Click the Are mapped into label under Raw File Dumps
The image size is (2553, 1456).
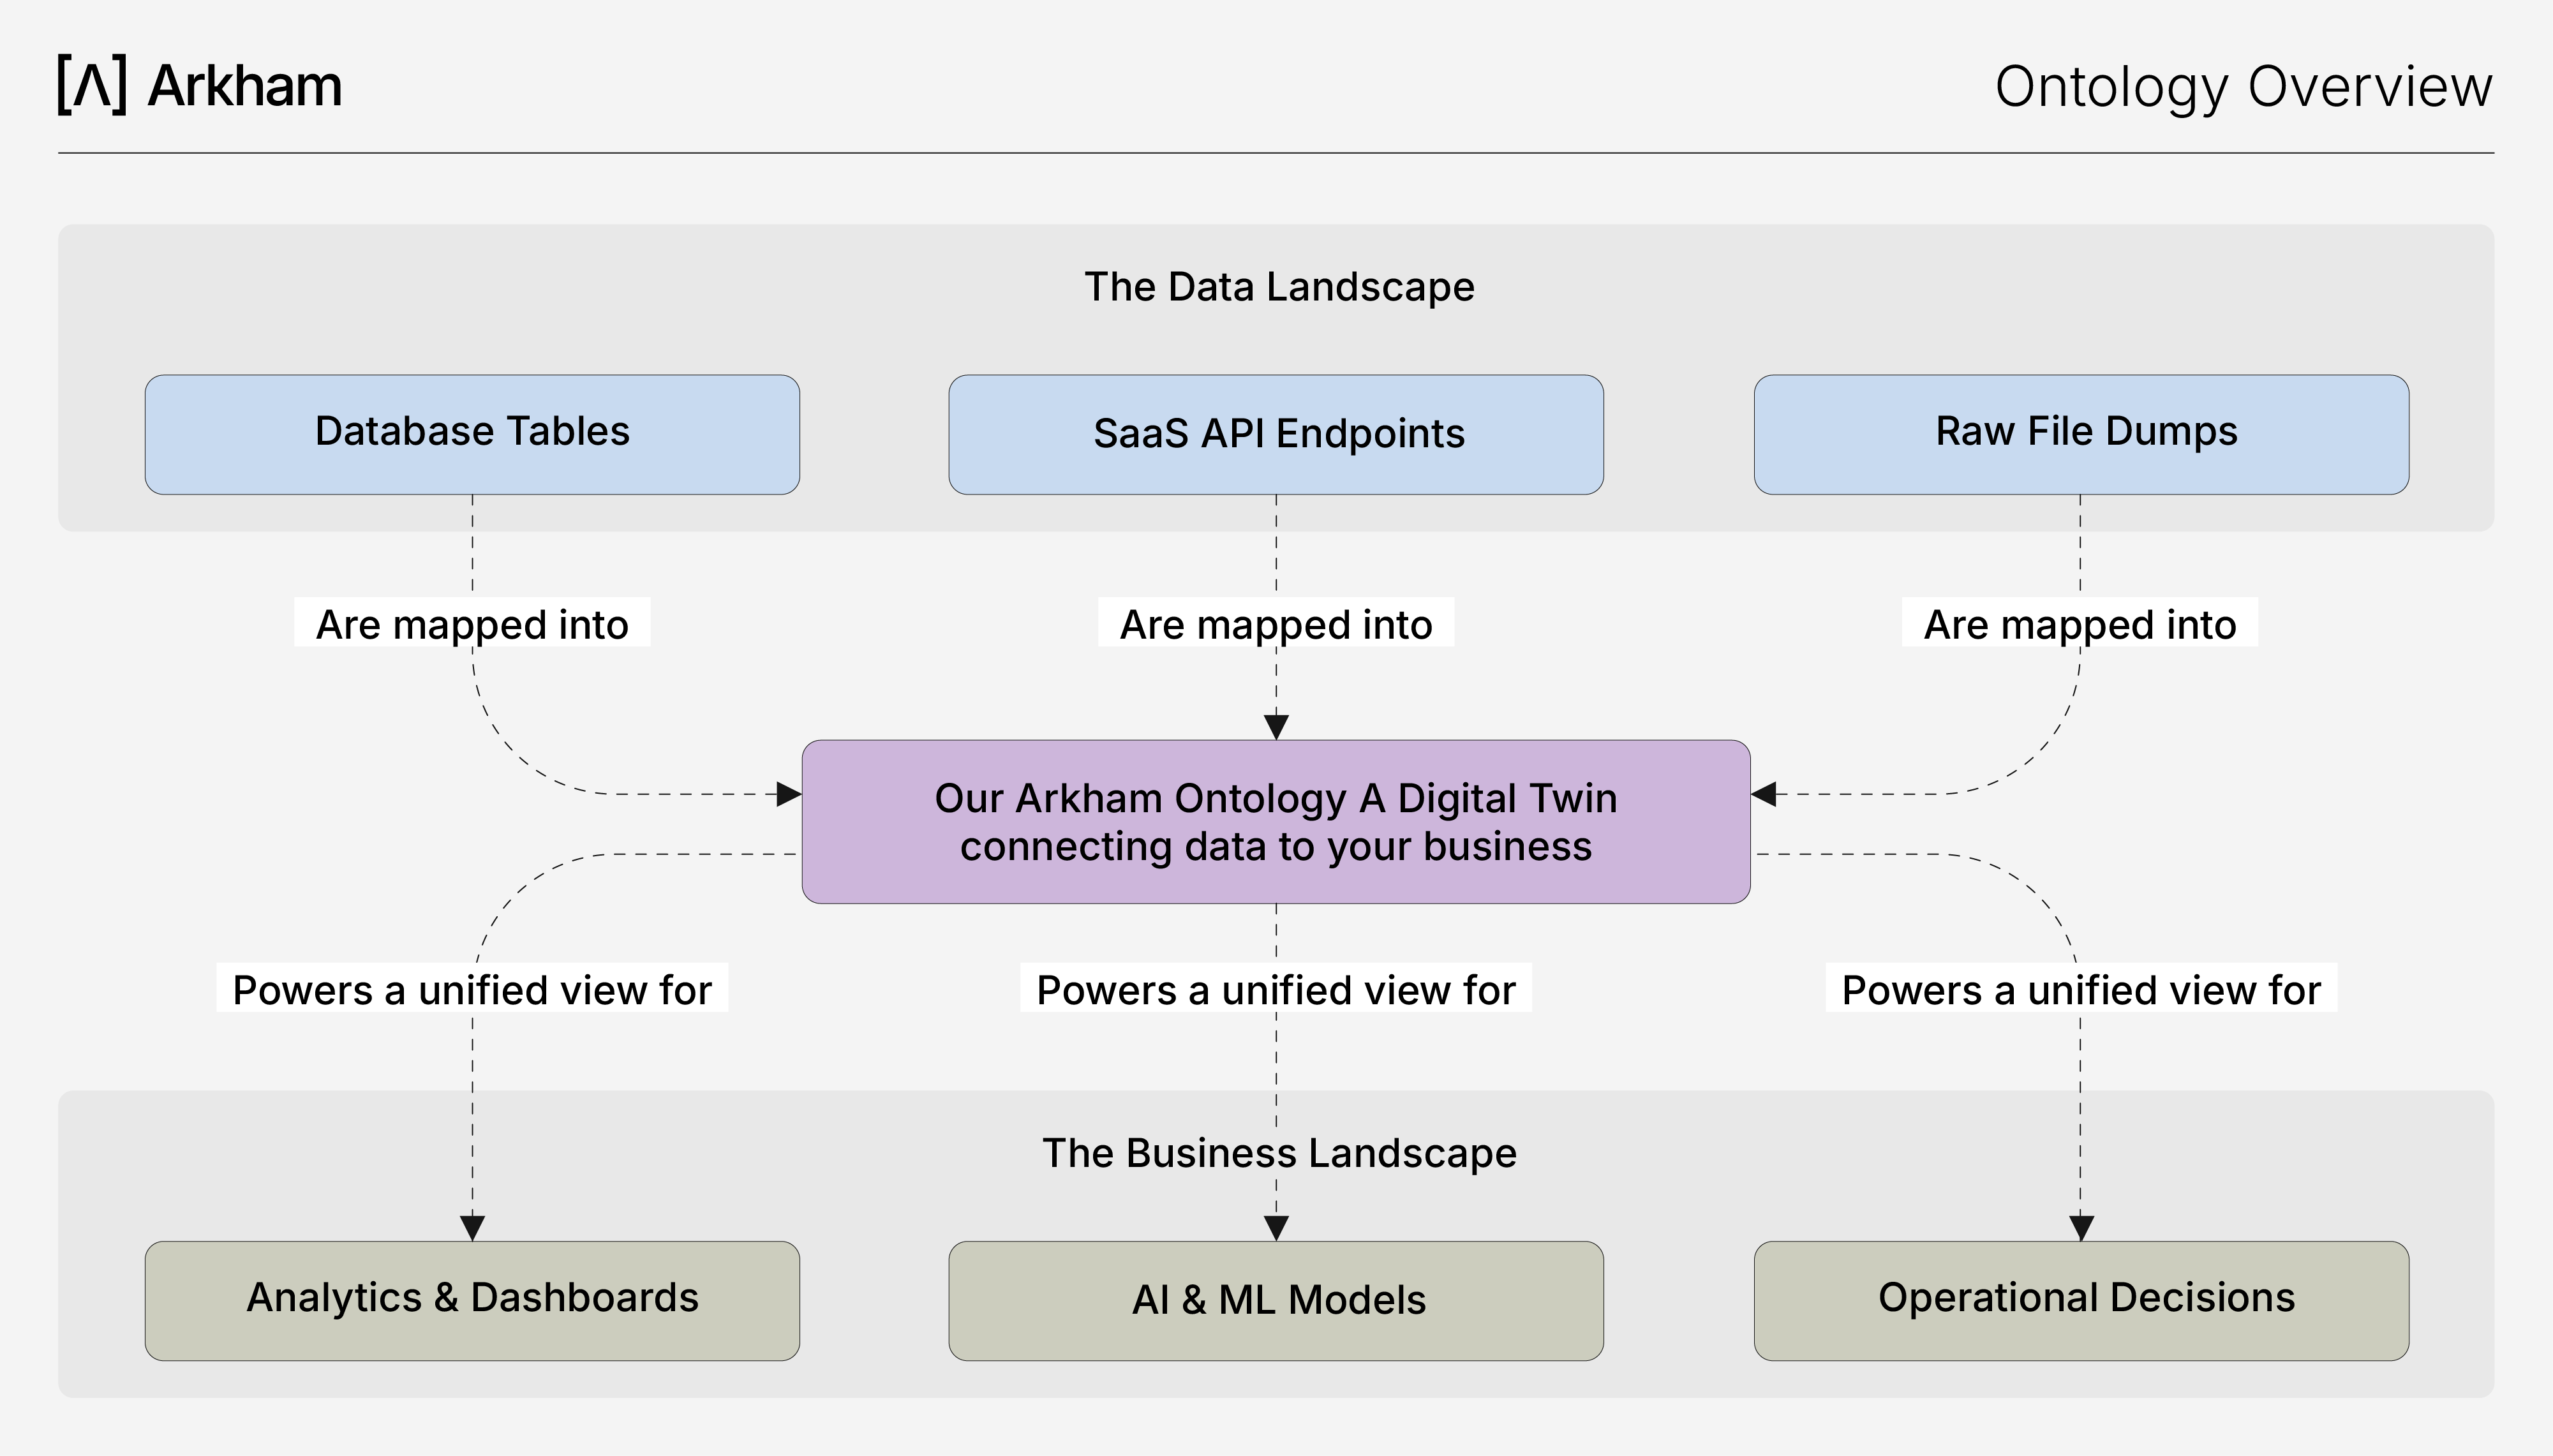point(2080,623)
